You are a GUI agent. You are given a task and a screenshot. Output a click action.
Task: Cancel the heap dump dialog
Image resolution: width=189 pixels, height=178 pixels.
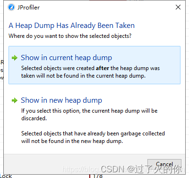(164, 164)
